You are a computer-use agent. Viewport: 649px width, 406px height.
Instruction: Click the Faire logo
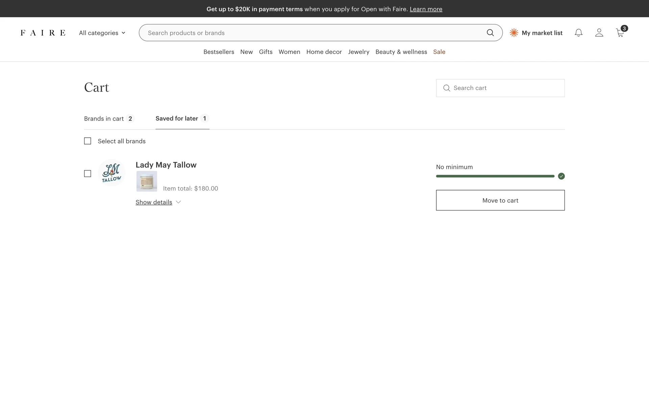tap(43, 33)
